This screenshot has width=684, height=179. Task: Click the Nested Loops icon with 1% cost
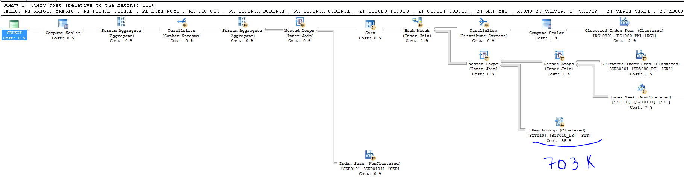pyautogui.click(x=559, y=55)
